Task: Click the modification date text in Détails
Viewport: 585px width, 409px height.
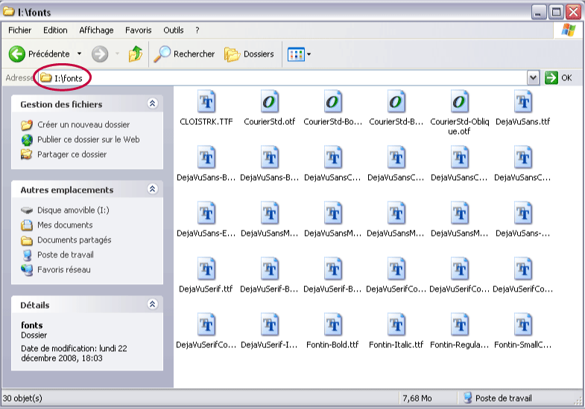Action: click(74, 353)
